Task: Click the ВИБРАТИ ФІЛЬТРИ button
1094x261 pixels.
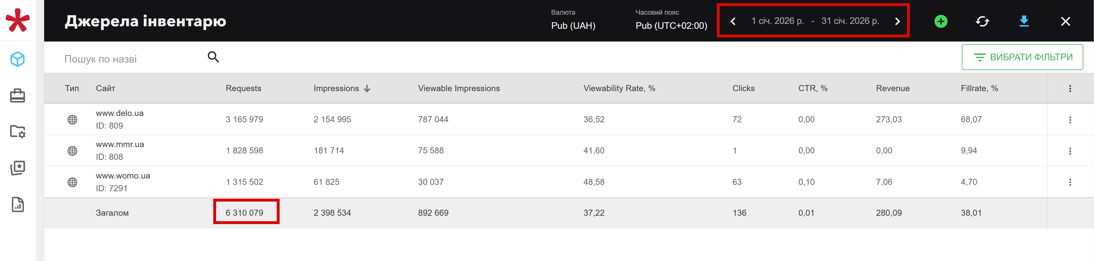Action: (x=1022, y=57)
